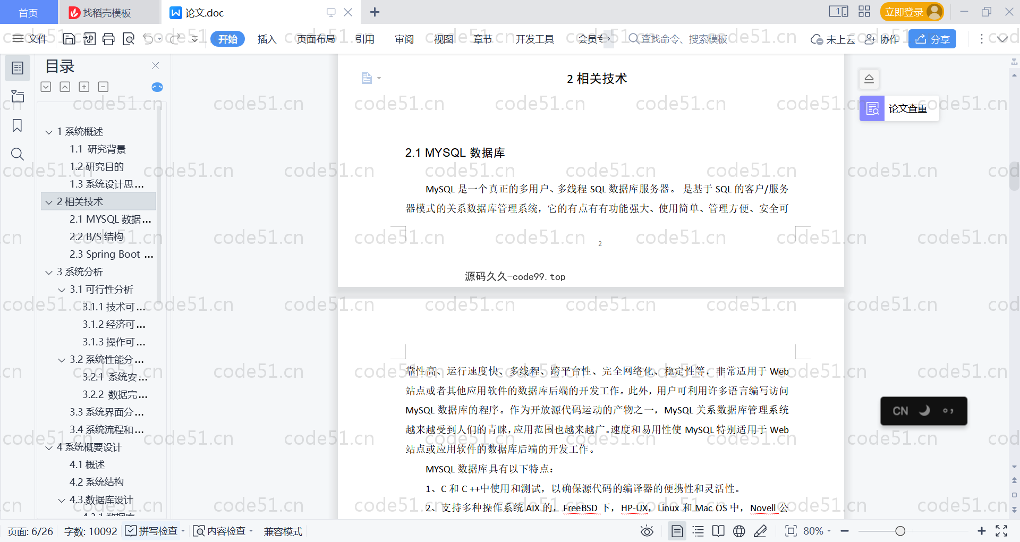Open the search icon in left sidebar

point(18,154)
